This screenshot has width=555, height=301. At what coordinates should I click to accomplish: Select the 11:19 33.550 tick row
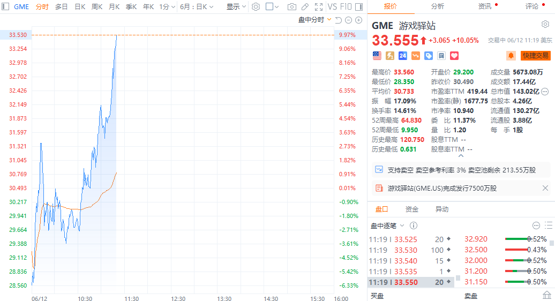[x=411, y=282]
